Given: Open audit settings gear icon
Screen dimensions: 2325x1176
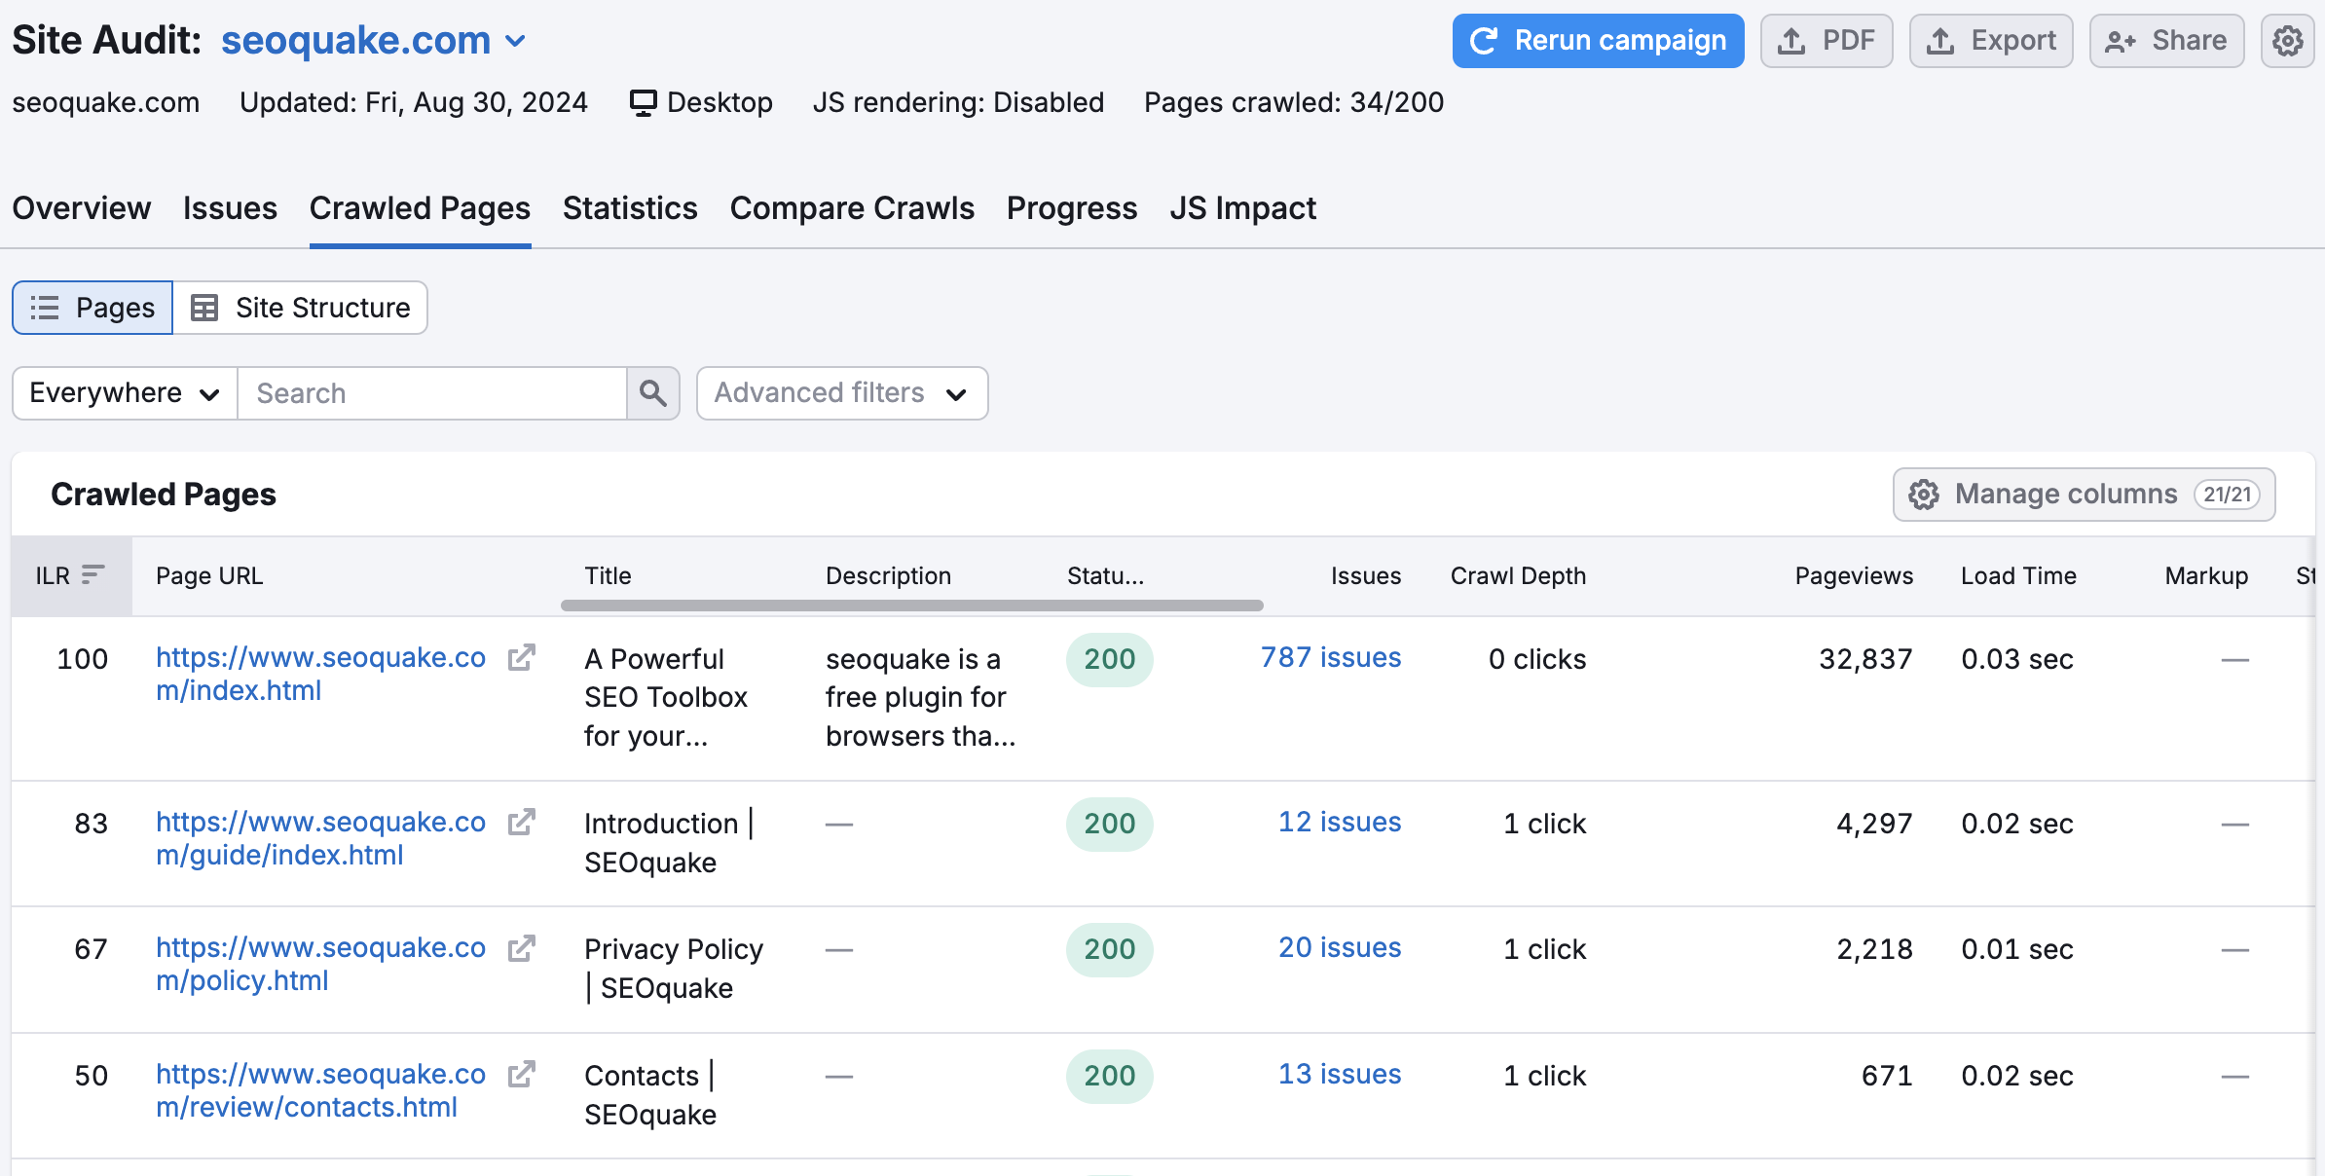Looking at the screenshot, I should 2289,41.
